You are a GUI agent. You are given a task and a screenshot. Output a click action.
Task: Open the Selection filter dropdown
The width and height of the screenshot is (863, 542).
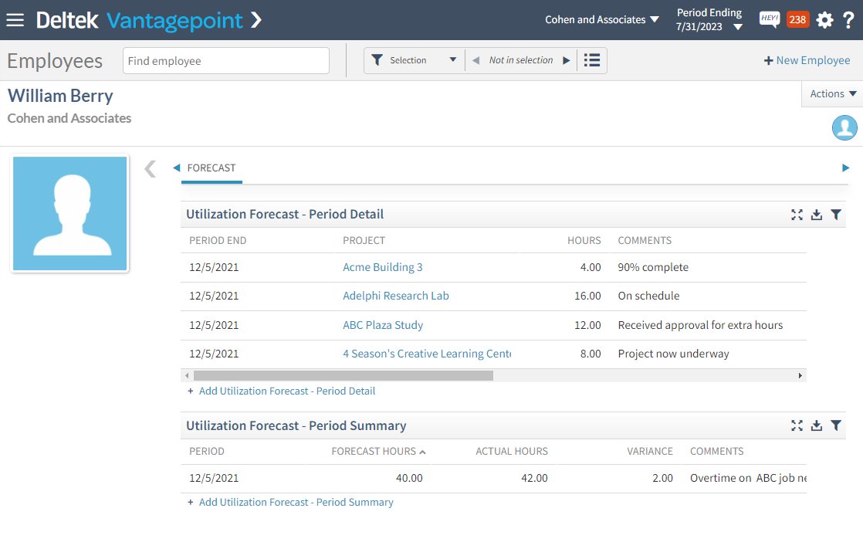pyautogui.click(x=415, y=60)
